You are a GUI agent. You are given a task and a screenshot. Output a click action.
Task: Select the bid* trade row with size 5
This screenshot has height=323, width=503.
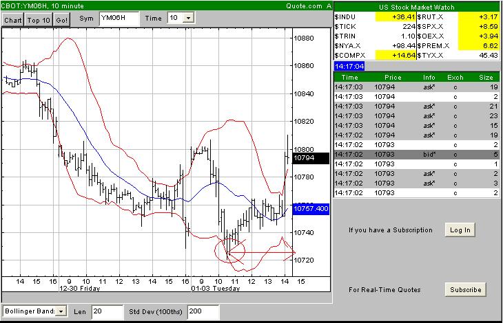click(x=416, y=155)
